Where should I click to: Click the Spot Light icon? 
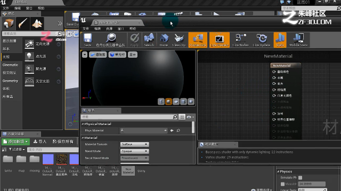(29, 69)
